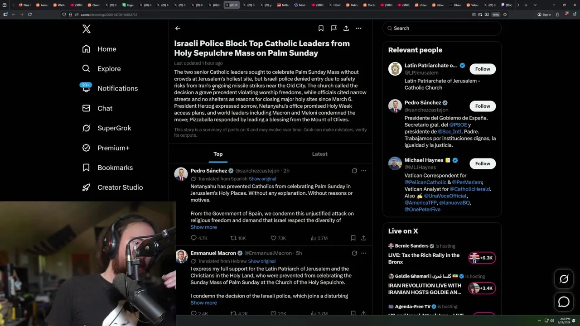Join Goldie Ghamari live with +3.4K listeners
Screen dimensions: 580x326
coord(482,288)
